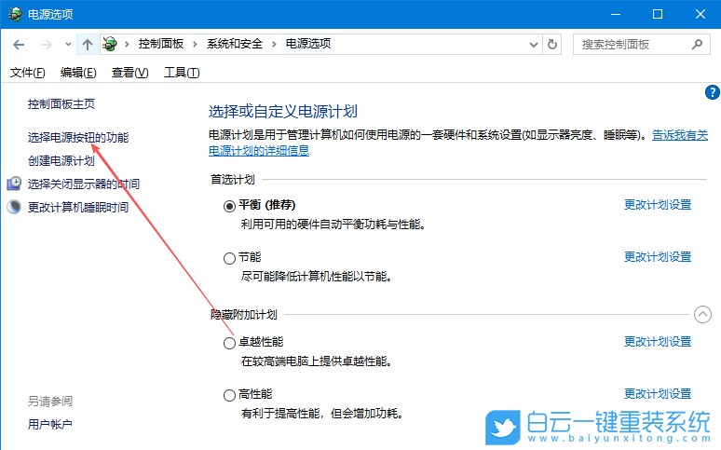Open the 编辑(E) menu
This screenshot has width=721, height=450.
coord(78,73)
